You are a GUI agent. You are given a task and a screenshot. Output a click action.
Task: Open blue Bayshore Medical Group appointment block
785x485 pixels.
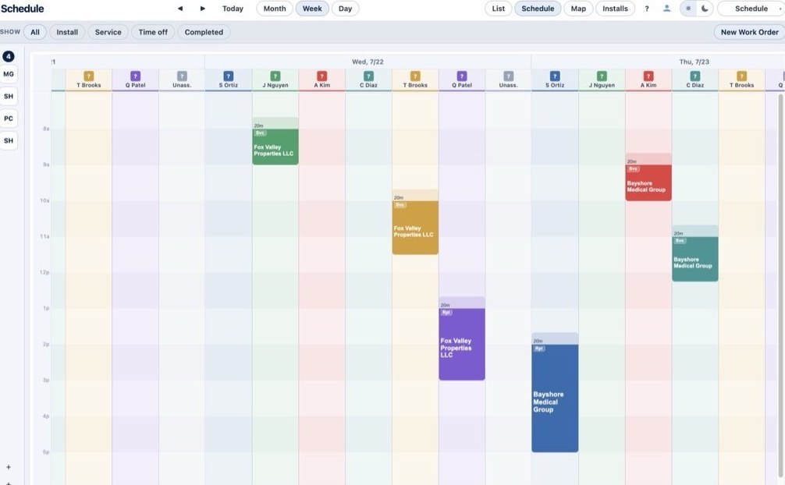555,392
